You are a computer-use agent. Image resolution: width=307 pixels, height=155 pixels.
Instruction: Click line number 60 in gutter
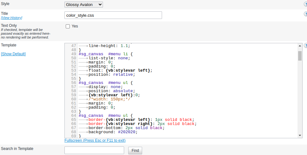coord(74,99)
